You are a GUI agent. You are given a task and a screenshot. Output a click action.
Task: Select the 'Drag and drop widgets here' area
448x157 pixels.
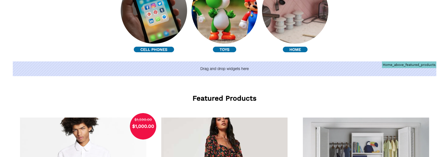pos(225,69)
